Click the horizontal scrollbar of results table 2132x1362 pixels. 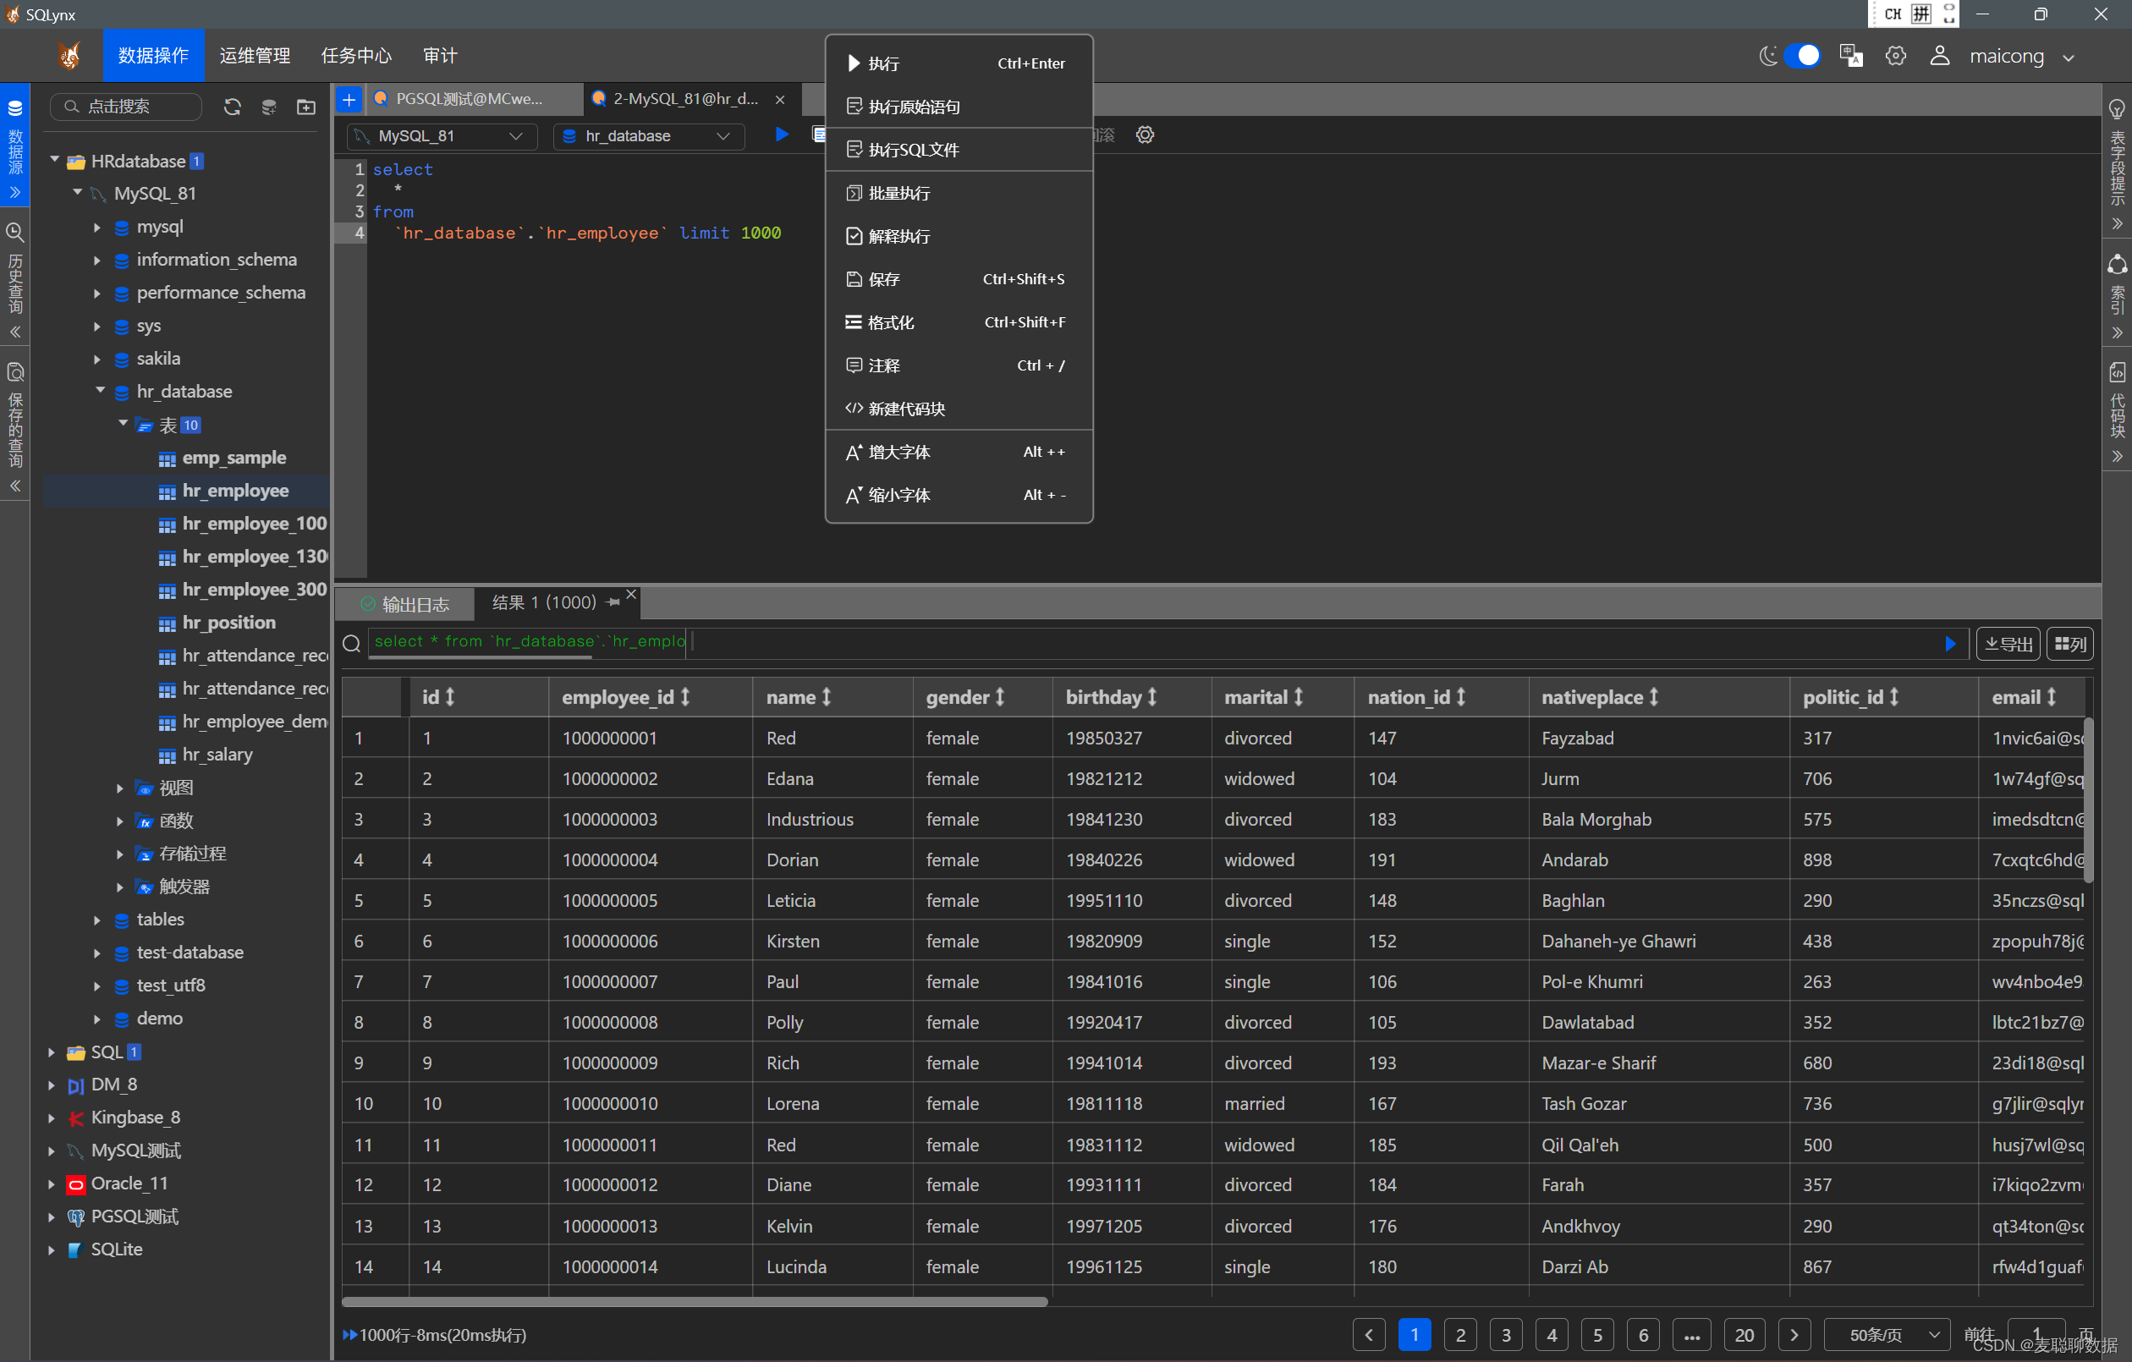tap(695, 1302)
